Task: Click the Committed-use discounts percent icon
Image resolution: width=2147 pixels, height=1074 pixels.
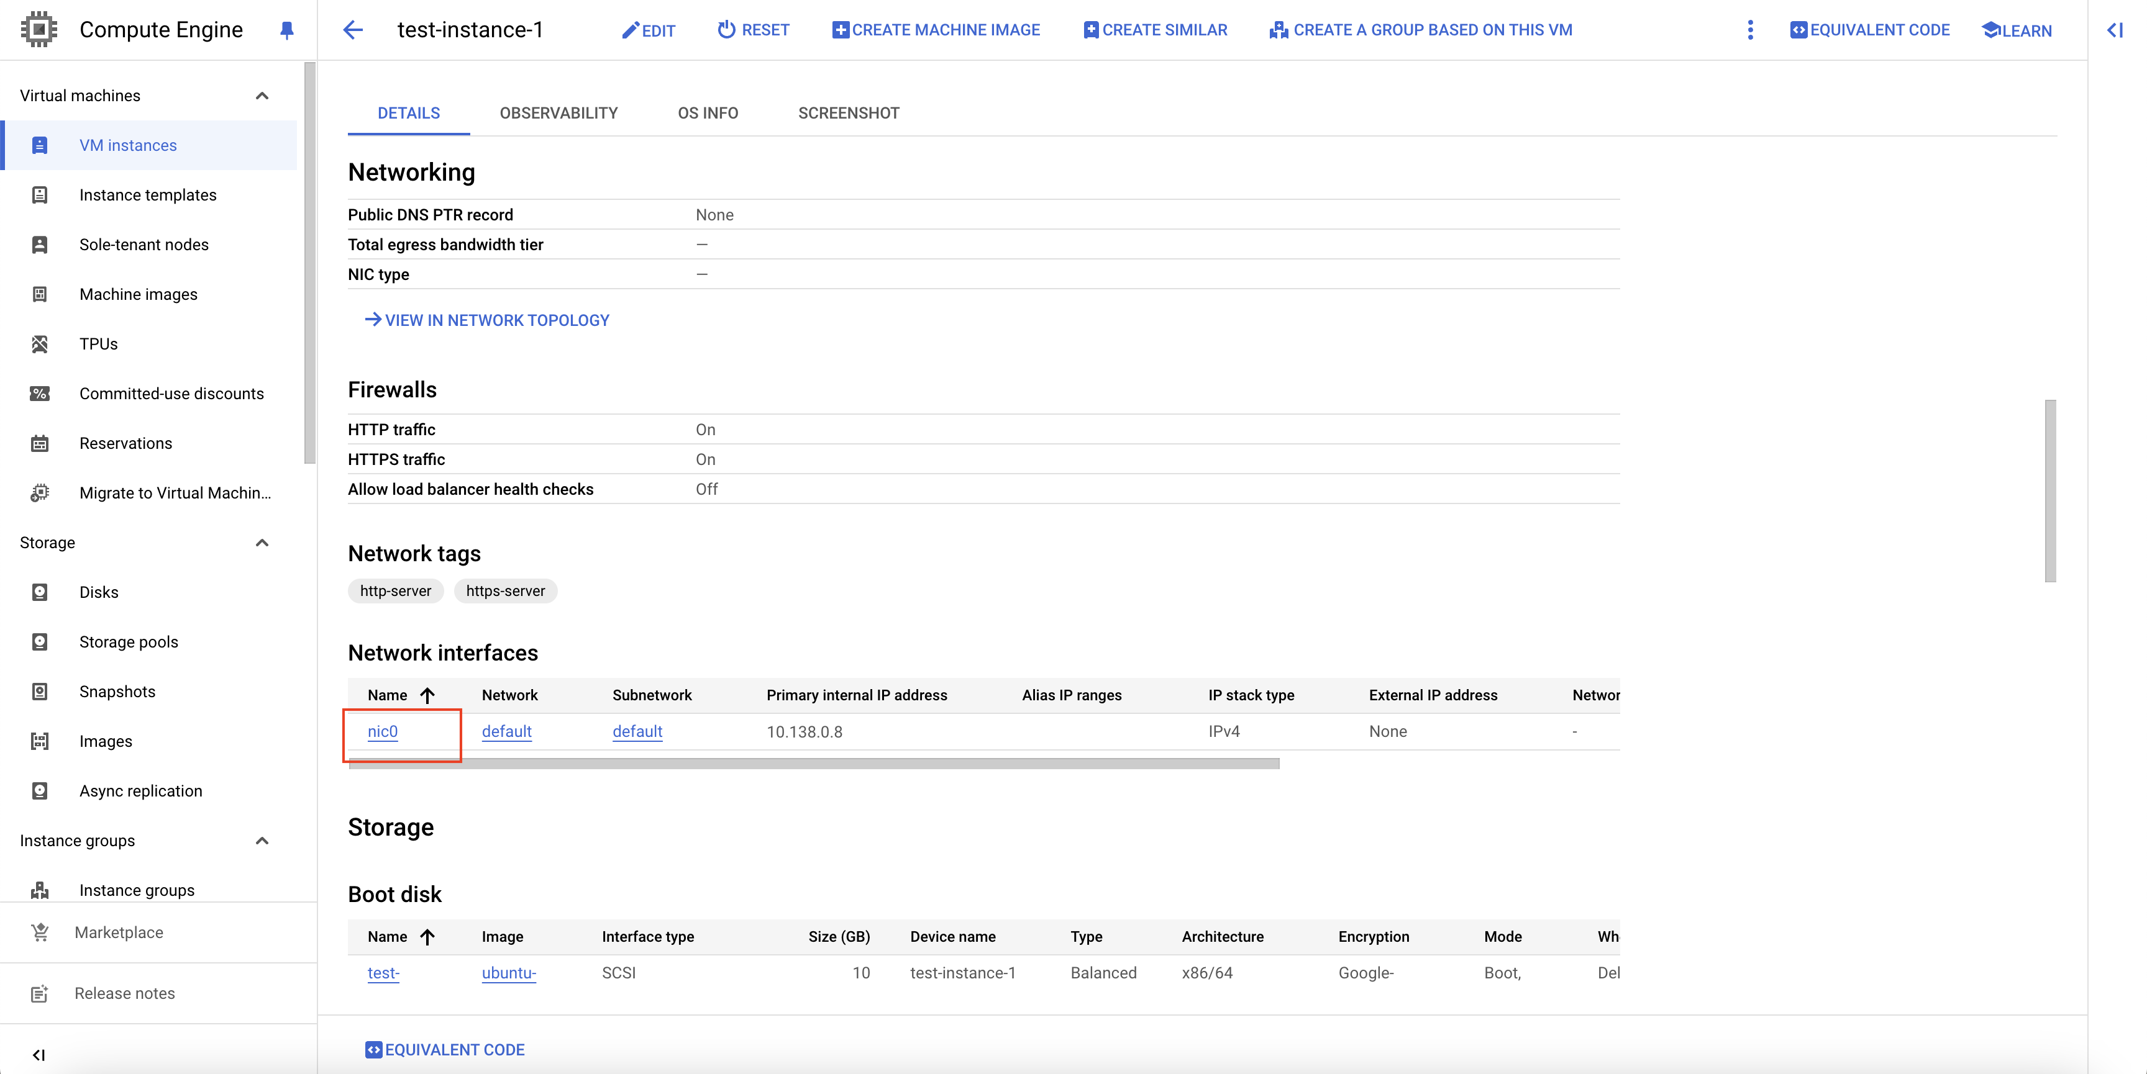Action: [x=39, y=393]
